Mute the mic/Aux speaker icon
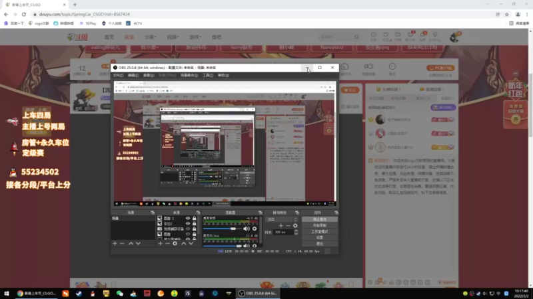The height and width of the screenshot is (299, 533). [246, 246]
